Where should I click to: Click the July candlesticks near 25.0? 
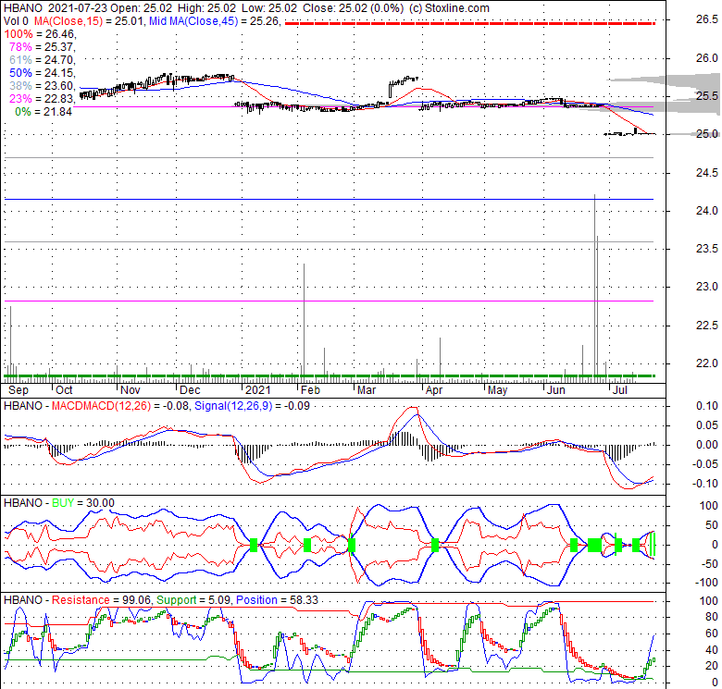pyautogui.click(x=629, y=132)
